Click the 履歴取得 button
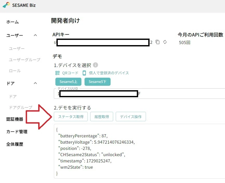 coord(102,117)
